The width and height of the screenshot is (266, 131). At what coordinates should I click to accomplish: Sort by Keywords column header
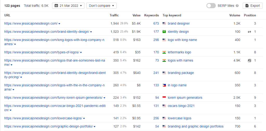pyautogui.click(x=151, y=15)
